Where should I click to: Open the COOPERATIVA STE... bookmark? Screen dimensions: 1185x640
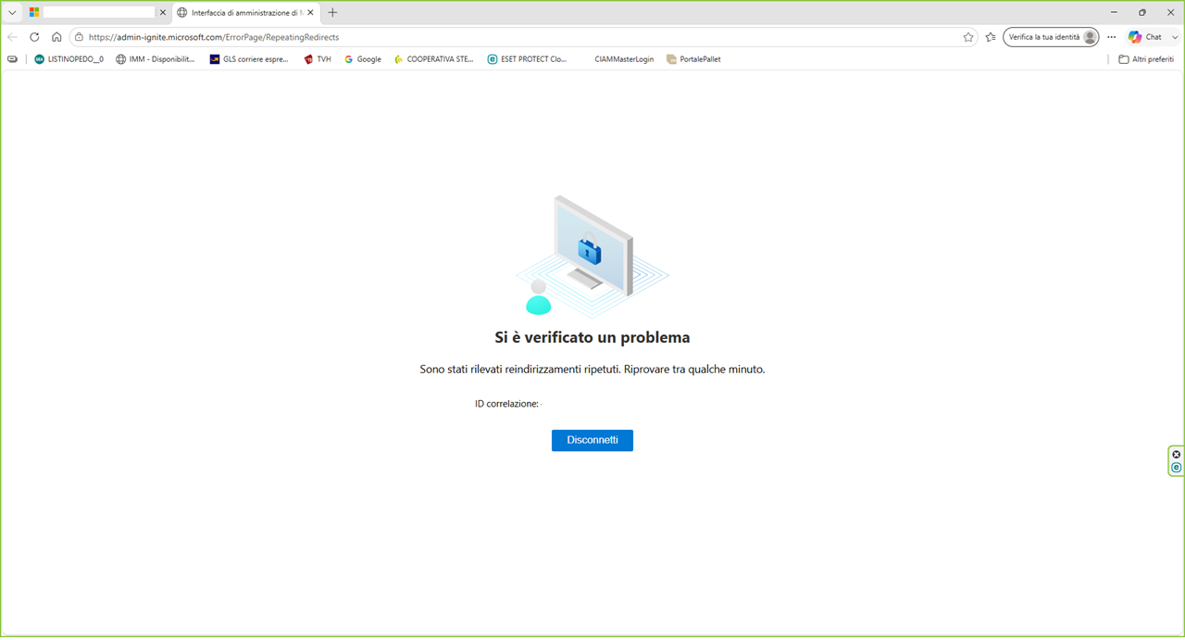point(433,59)
